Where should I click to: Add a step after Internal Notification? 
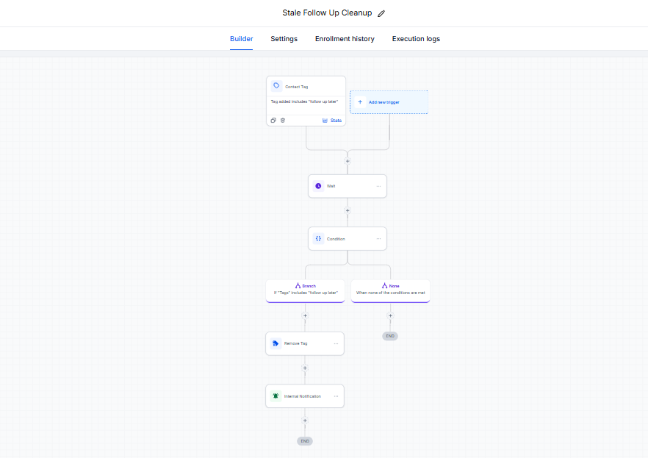coord(305,421)
